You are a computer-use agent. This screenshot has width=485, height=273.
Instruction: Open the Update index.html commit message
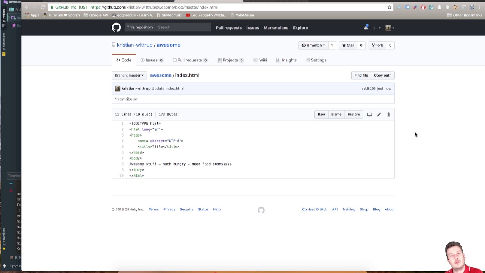tap(167, 88)
